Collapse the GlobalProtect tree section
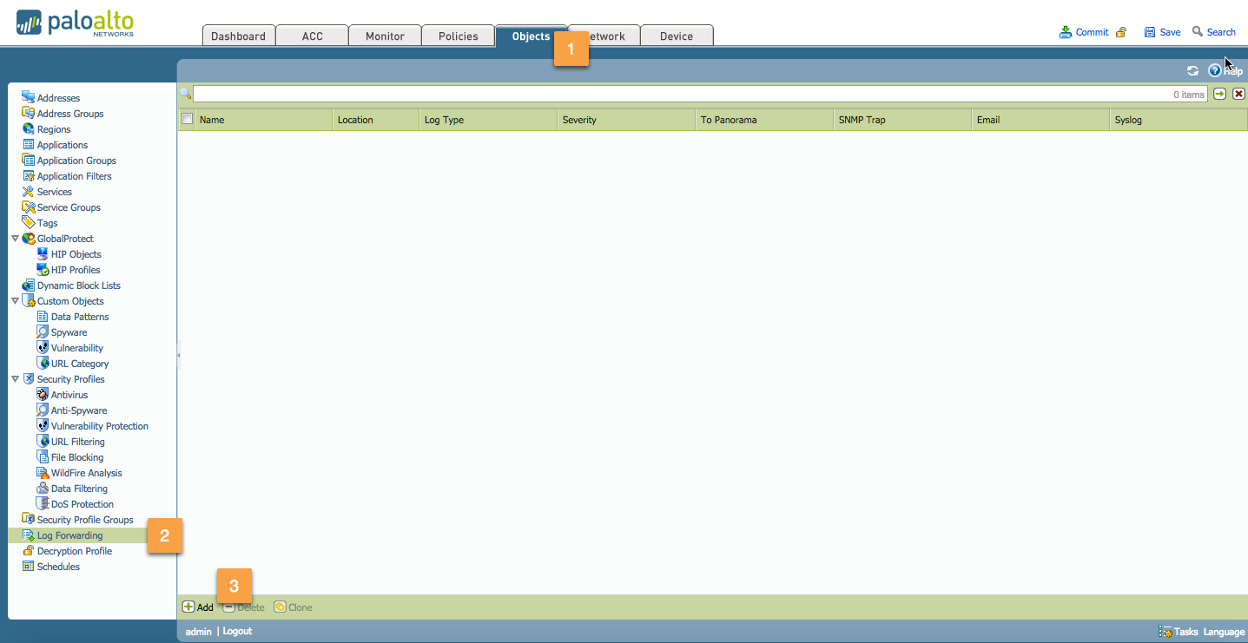This screenshot has width=1248, height=643. [14, 238]
